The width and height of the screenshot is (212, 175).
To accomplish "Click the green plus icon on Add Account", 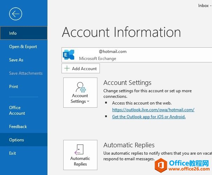I will coord(67,68).
